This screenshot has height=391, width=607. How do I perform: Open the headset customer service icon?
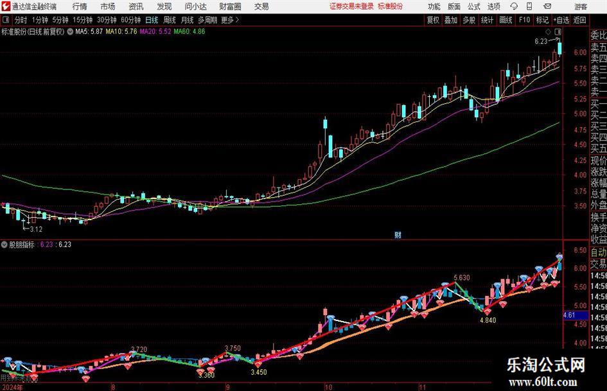click(514, 6)
